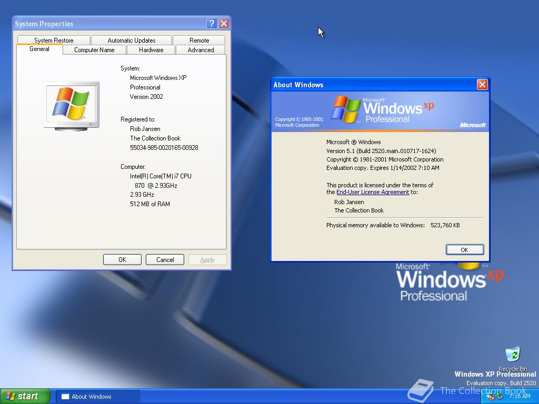Click the network disconnected tray icon

pyautogui.click(x=490, y=397)
